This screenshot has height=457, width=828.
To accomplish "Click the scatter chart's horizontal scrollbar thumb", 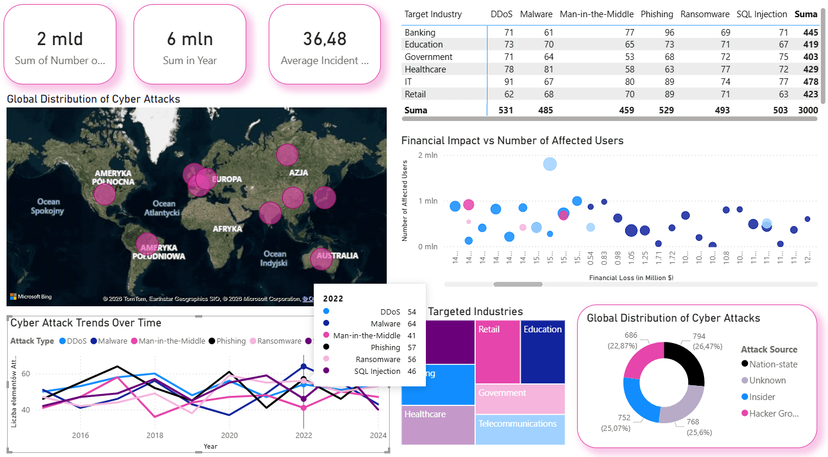I will tap(518, 284).
